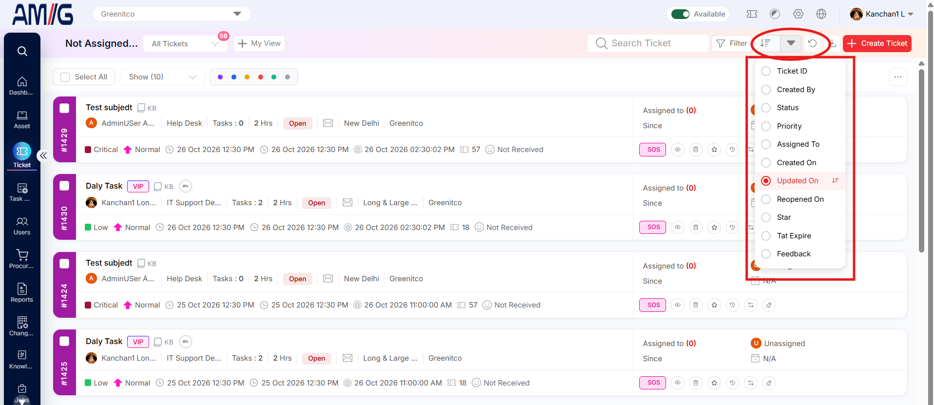Image resolution: width=934 pixels, height=405 pixels.
Task: Click the red priority color dot
Action: (x=261, y=77)
